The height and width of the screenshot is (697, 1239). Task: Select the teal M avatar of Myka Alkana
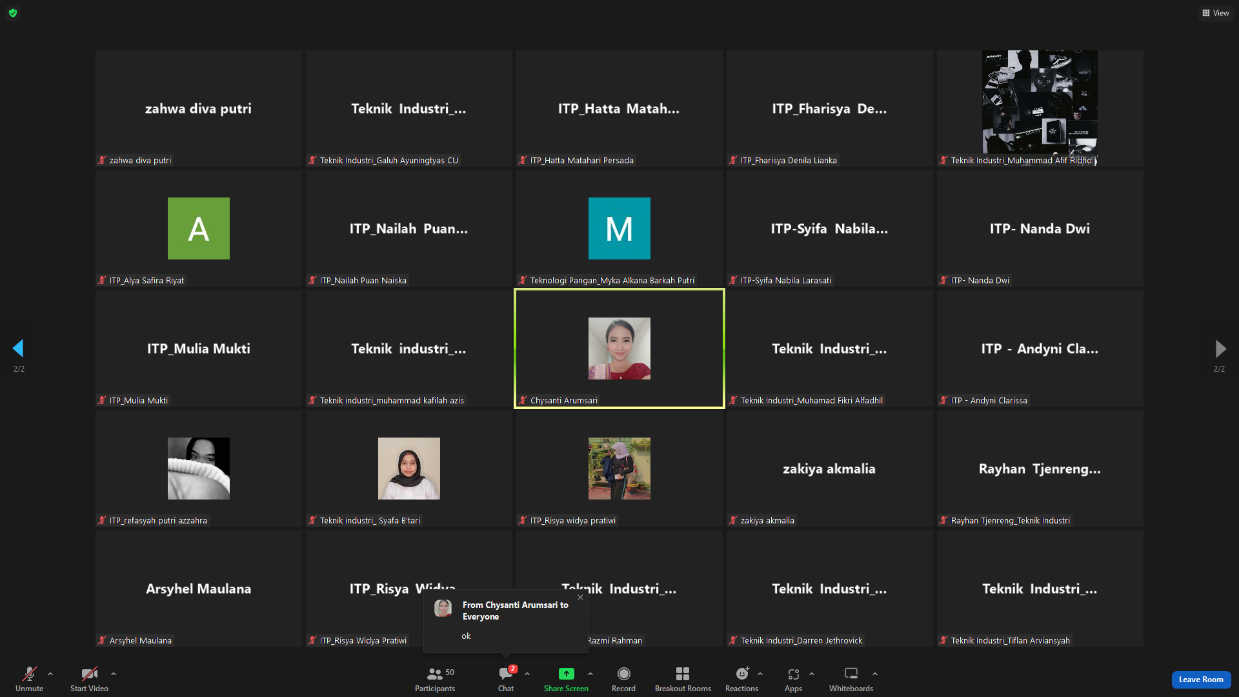tap(619, 228)
